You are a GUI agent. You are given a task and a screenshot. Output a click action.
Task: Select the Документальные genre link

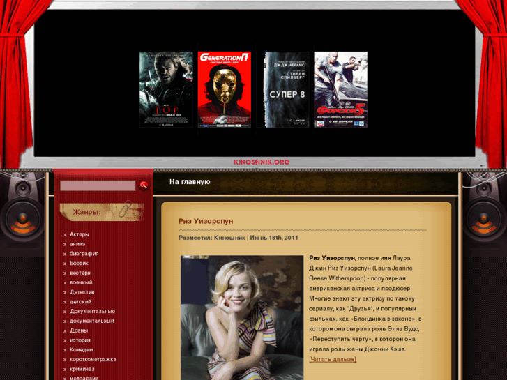[93, 312]
